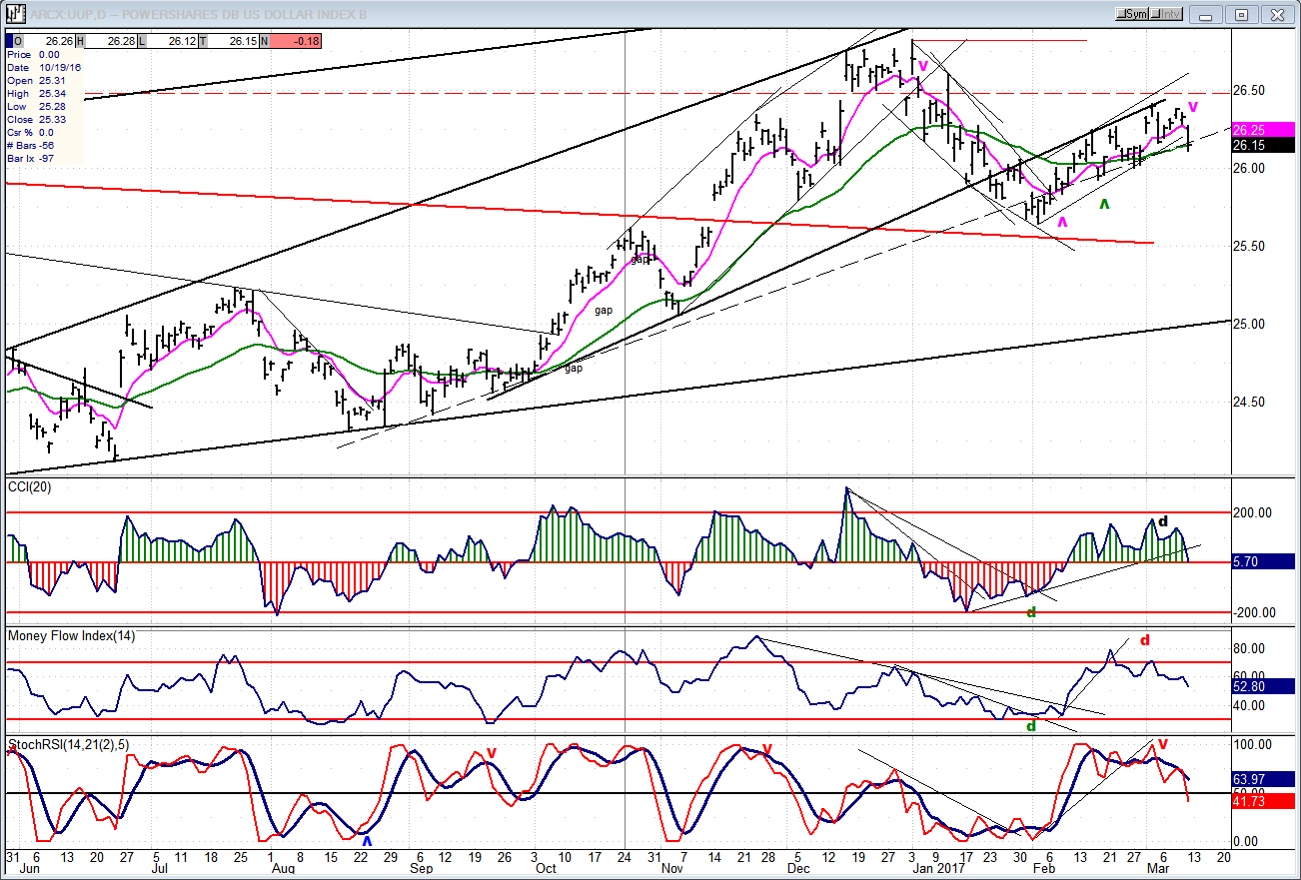Image resolution: width=1301 pixels, height=880 pixels.
Task: Click the blue caret marker in StochRSI pane
Action: point(367,841)
